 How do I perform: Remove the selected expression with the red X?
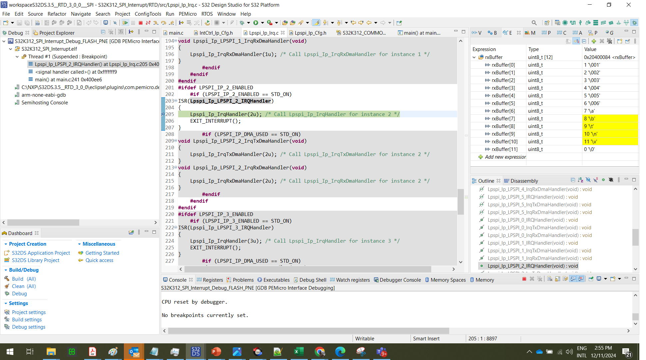click(602, 41)
